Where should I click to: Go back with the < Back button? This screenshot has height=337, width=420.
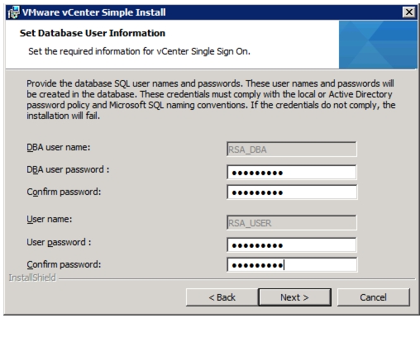click(222, 297)
